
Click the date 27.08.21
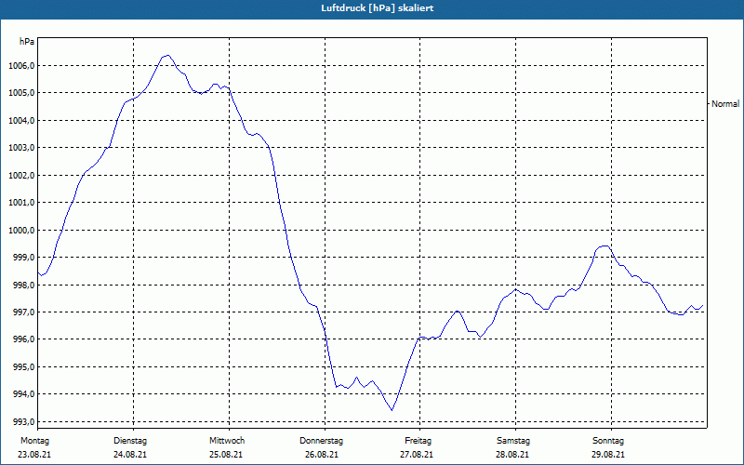pyautogui.click(x=417, y=455)
